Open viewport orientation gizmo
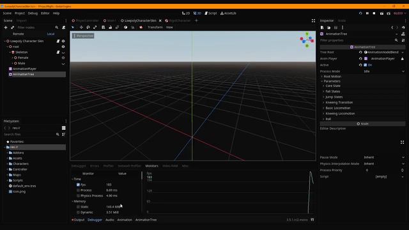This screenshot has height=230, width=409. [x=307, y=40]
